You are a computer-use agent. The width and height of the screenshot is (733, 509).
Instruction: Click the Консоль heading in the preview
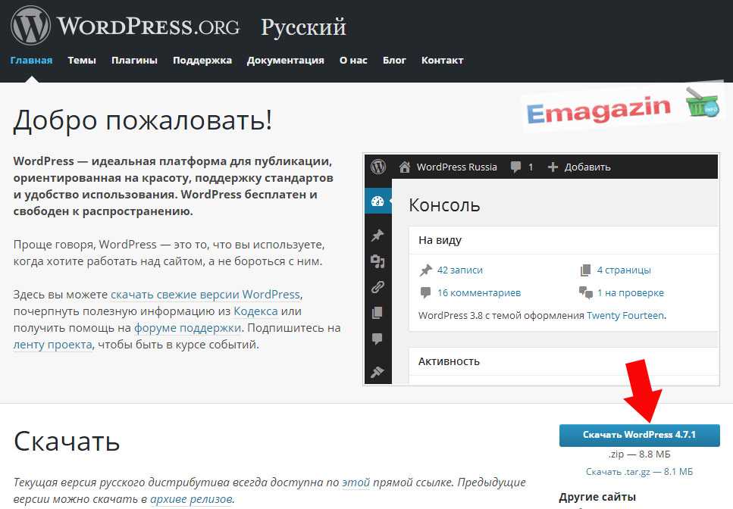tap(444, 205)
